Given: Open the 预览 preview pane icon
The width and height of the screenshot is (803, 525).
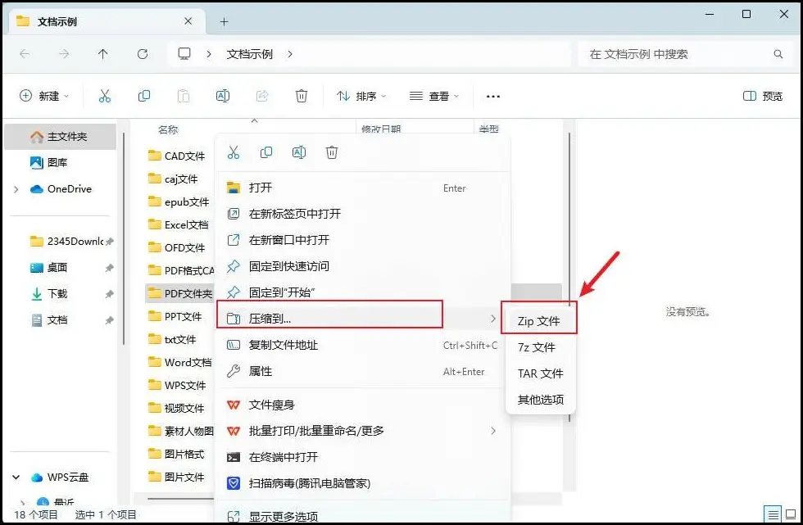Looking at the screenshot, I should (748, 96).
